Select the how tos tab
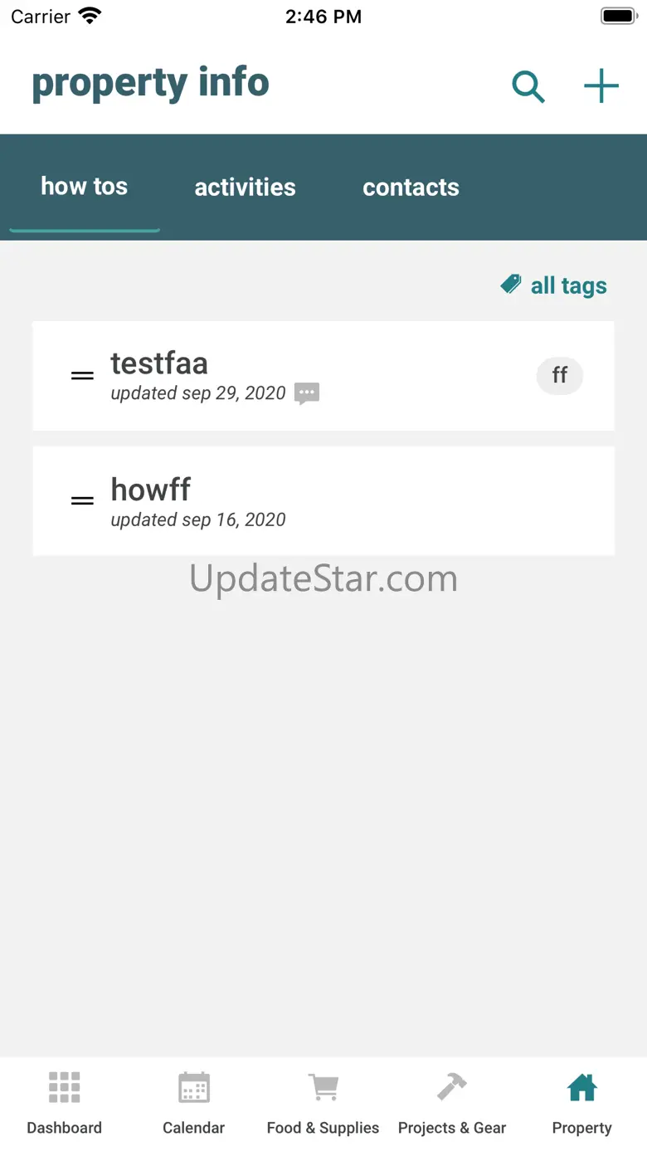The width and height of the screenshot is (647, 1151). (85, 187)
